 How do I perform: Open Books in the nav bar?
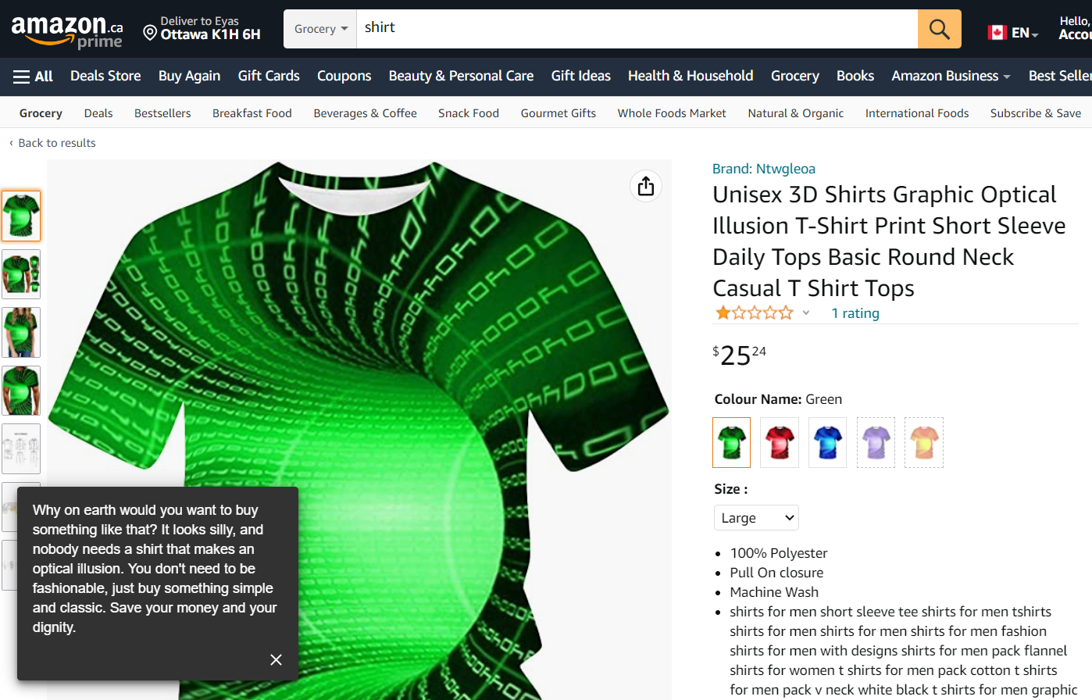tap(855, 76)
